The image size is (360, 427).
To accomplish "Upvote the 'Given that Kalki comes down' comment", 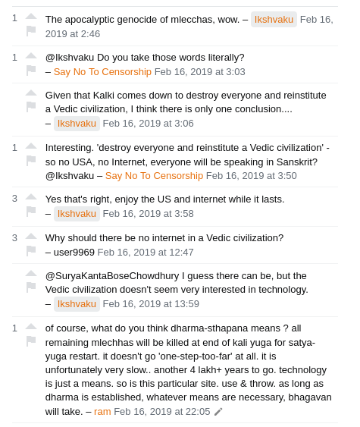I will tap(31, 93).
